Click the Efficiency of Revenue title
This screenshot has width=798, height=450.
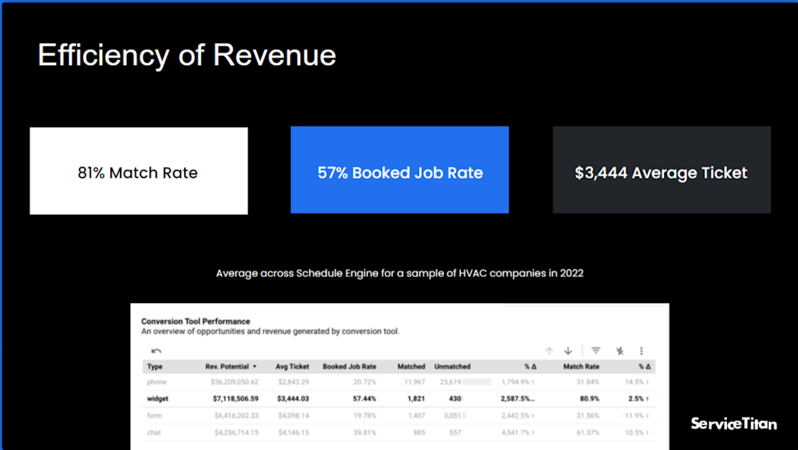[x=187, y=55]
